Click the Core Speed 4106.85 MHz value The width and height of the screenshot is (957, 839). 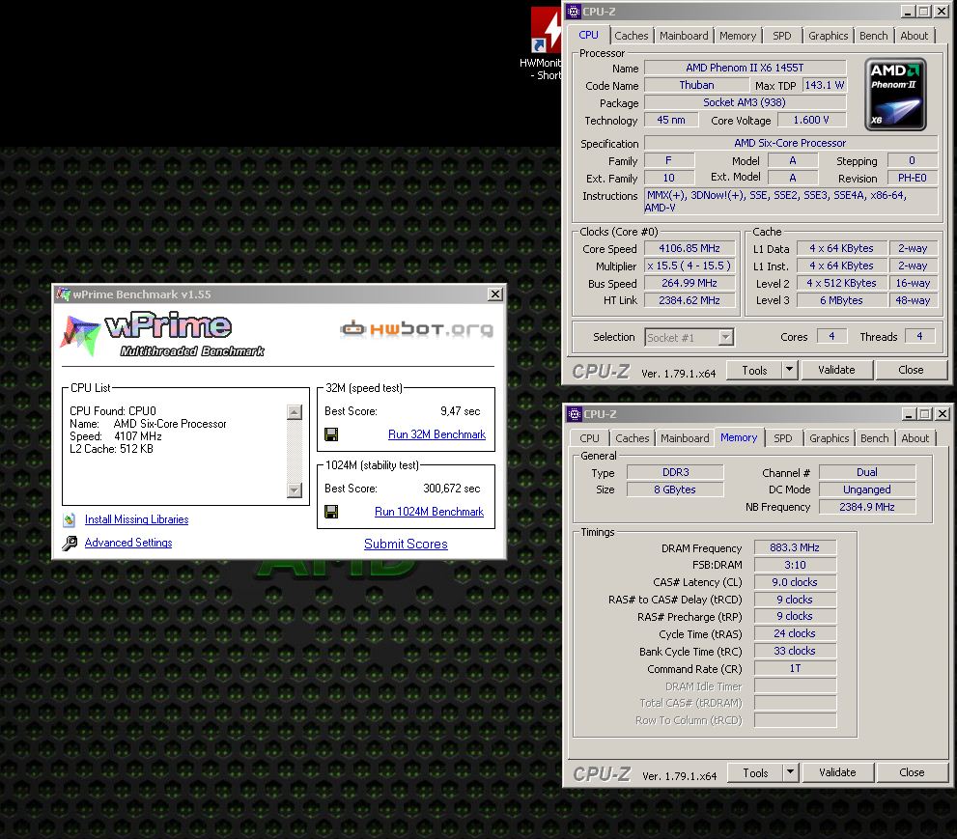click(690, 248)
